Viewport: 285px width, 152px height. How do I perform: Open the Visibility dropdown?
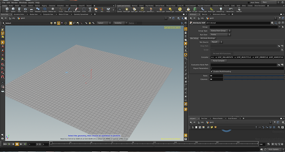coord(120,23)
